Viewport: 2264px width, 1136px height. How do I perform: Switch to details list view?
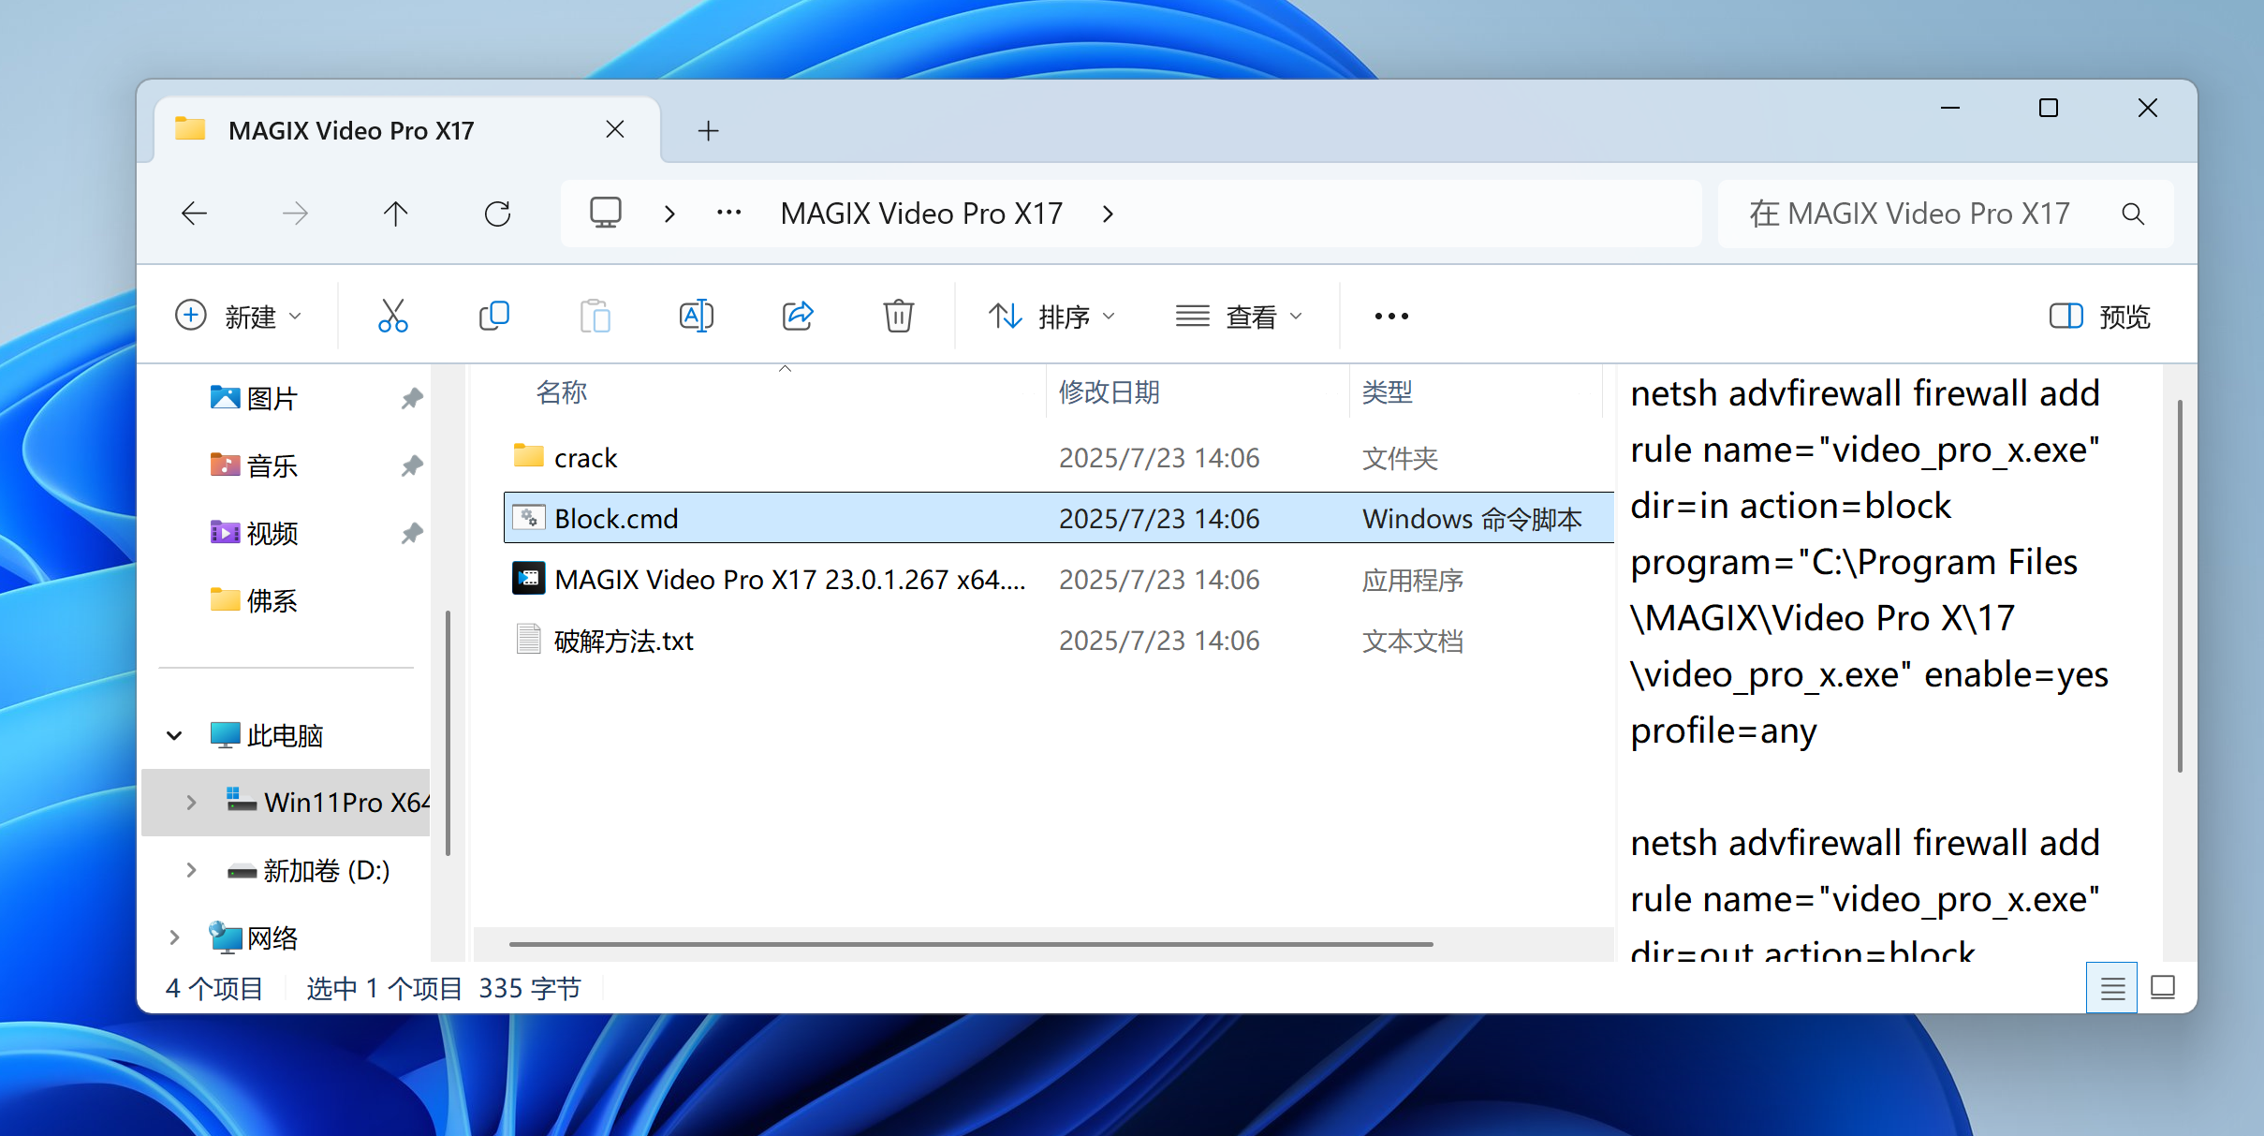2112,988
